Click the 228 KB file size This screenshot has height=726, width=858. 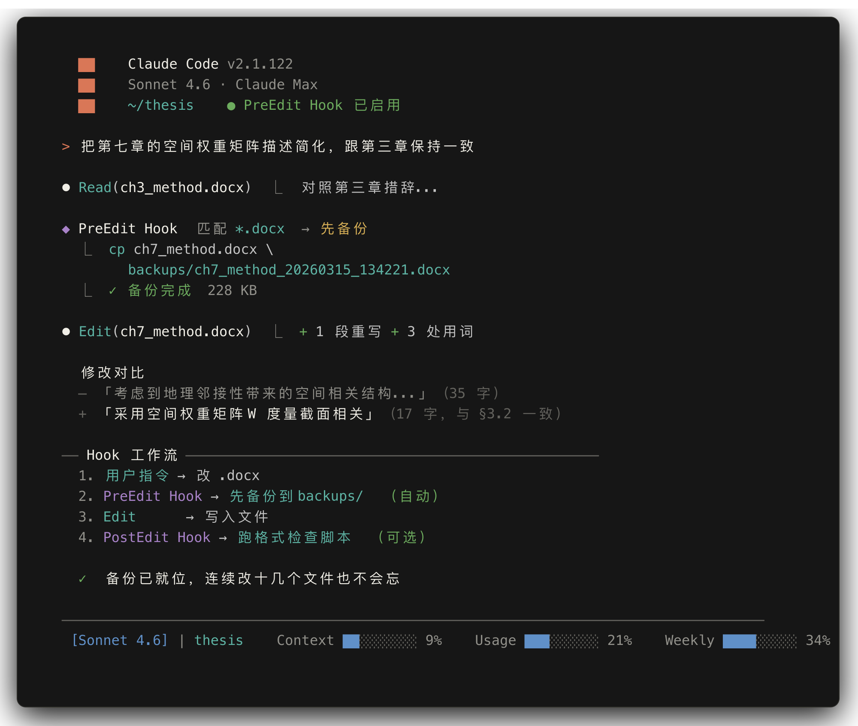[x=232, y=290]
